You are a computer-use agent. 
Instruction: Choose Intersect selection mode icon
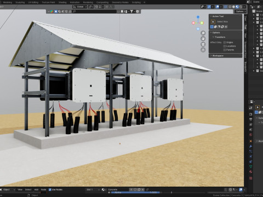pyautogui.click(x=226, y=27)
